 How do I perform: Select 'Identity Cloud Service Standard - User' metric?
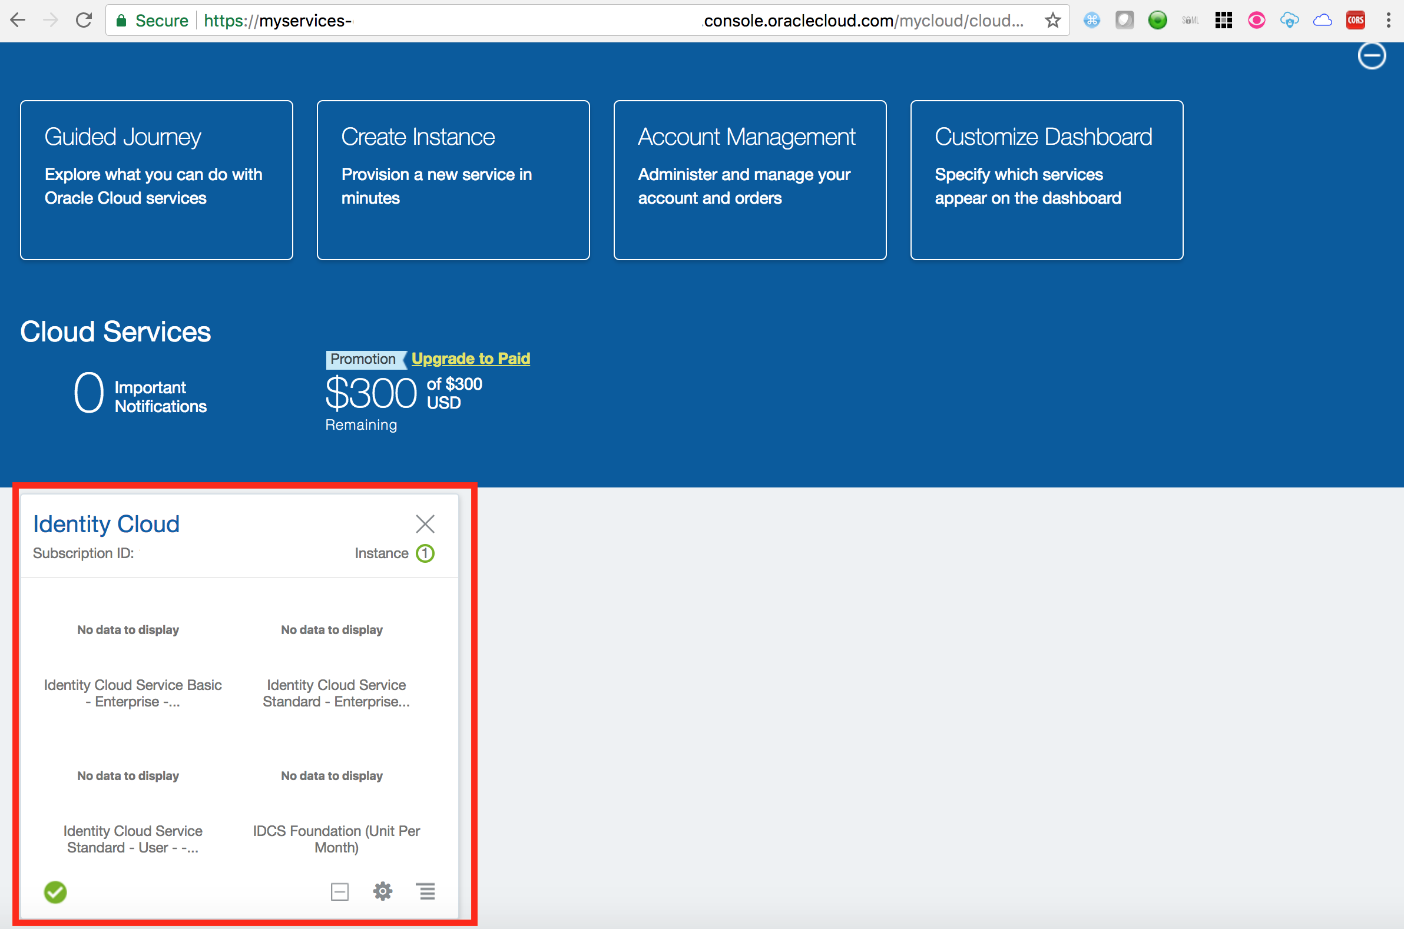(133, 839)
